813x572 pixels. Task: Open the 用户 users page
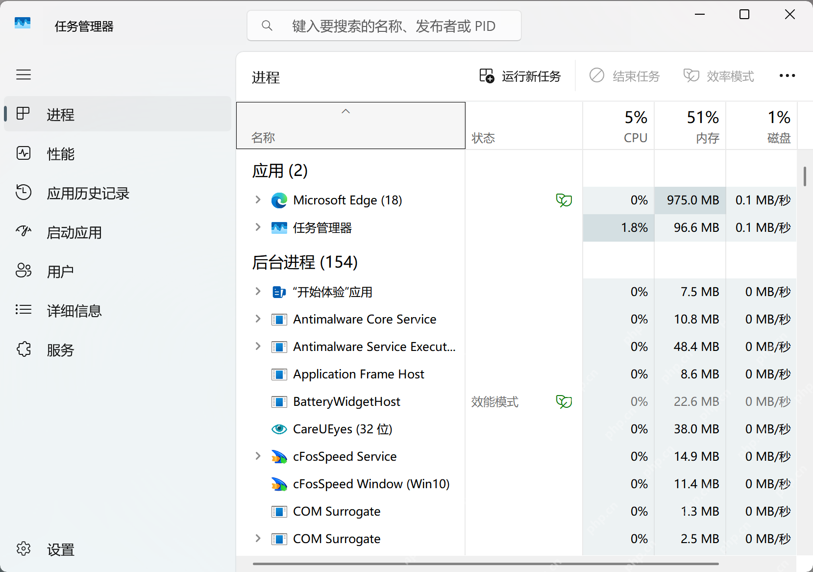(x=118, y=271)
